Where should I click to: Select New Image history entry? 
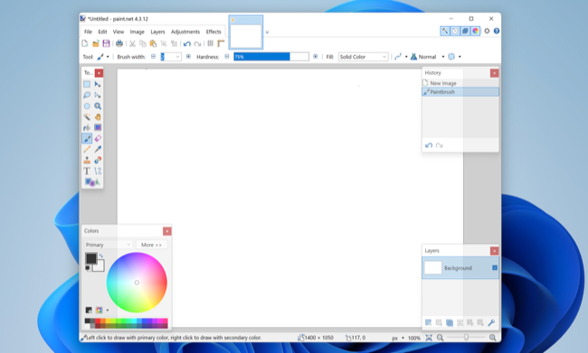tap(460, 83)
